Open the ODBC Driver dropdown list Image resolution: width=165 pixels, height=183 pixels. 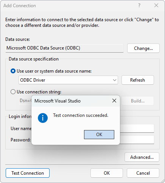click(x=68, y=80)
